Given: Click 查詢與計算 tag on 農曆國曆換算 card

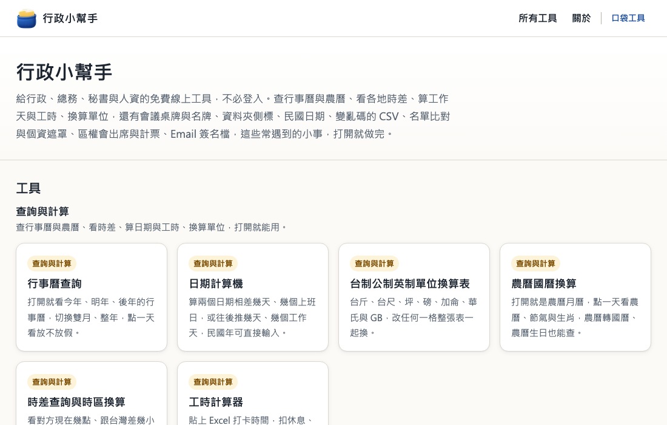Looking at the screenshot, I should pyautogui.click(x=535, y=263).
